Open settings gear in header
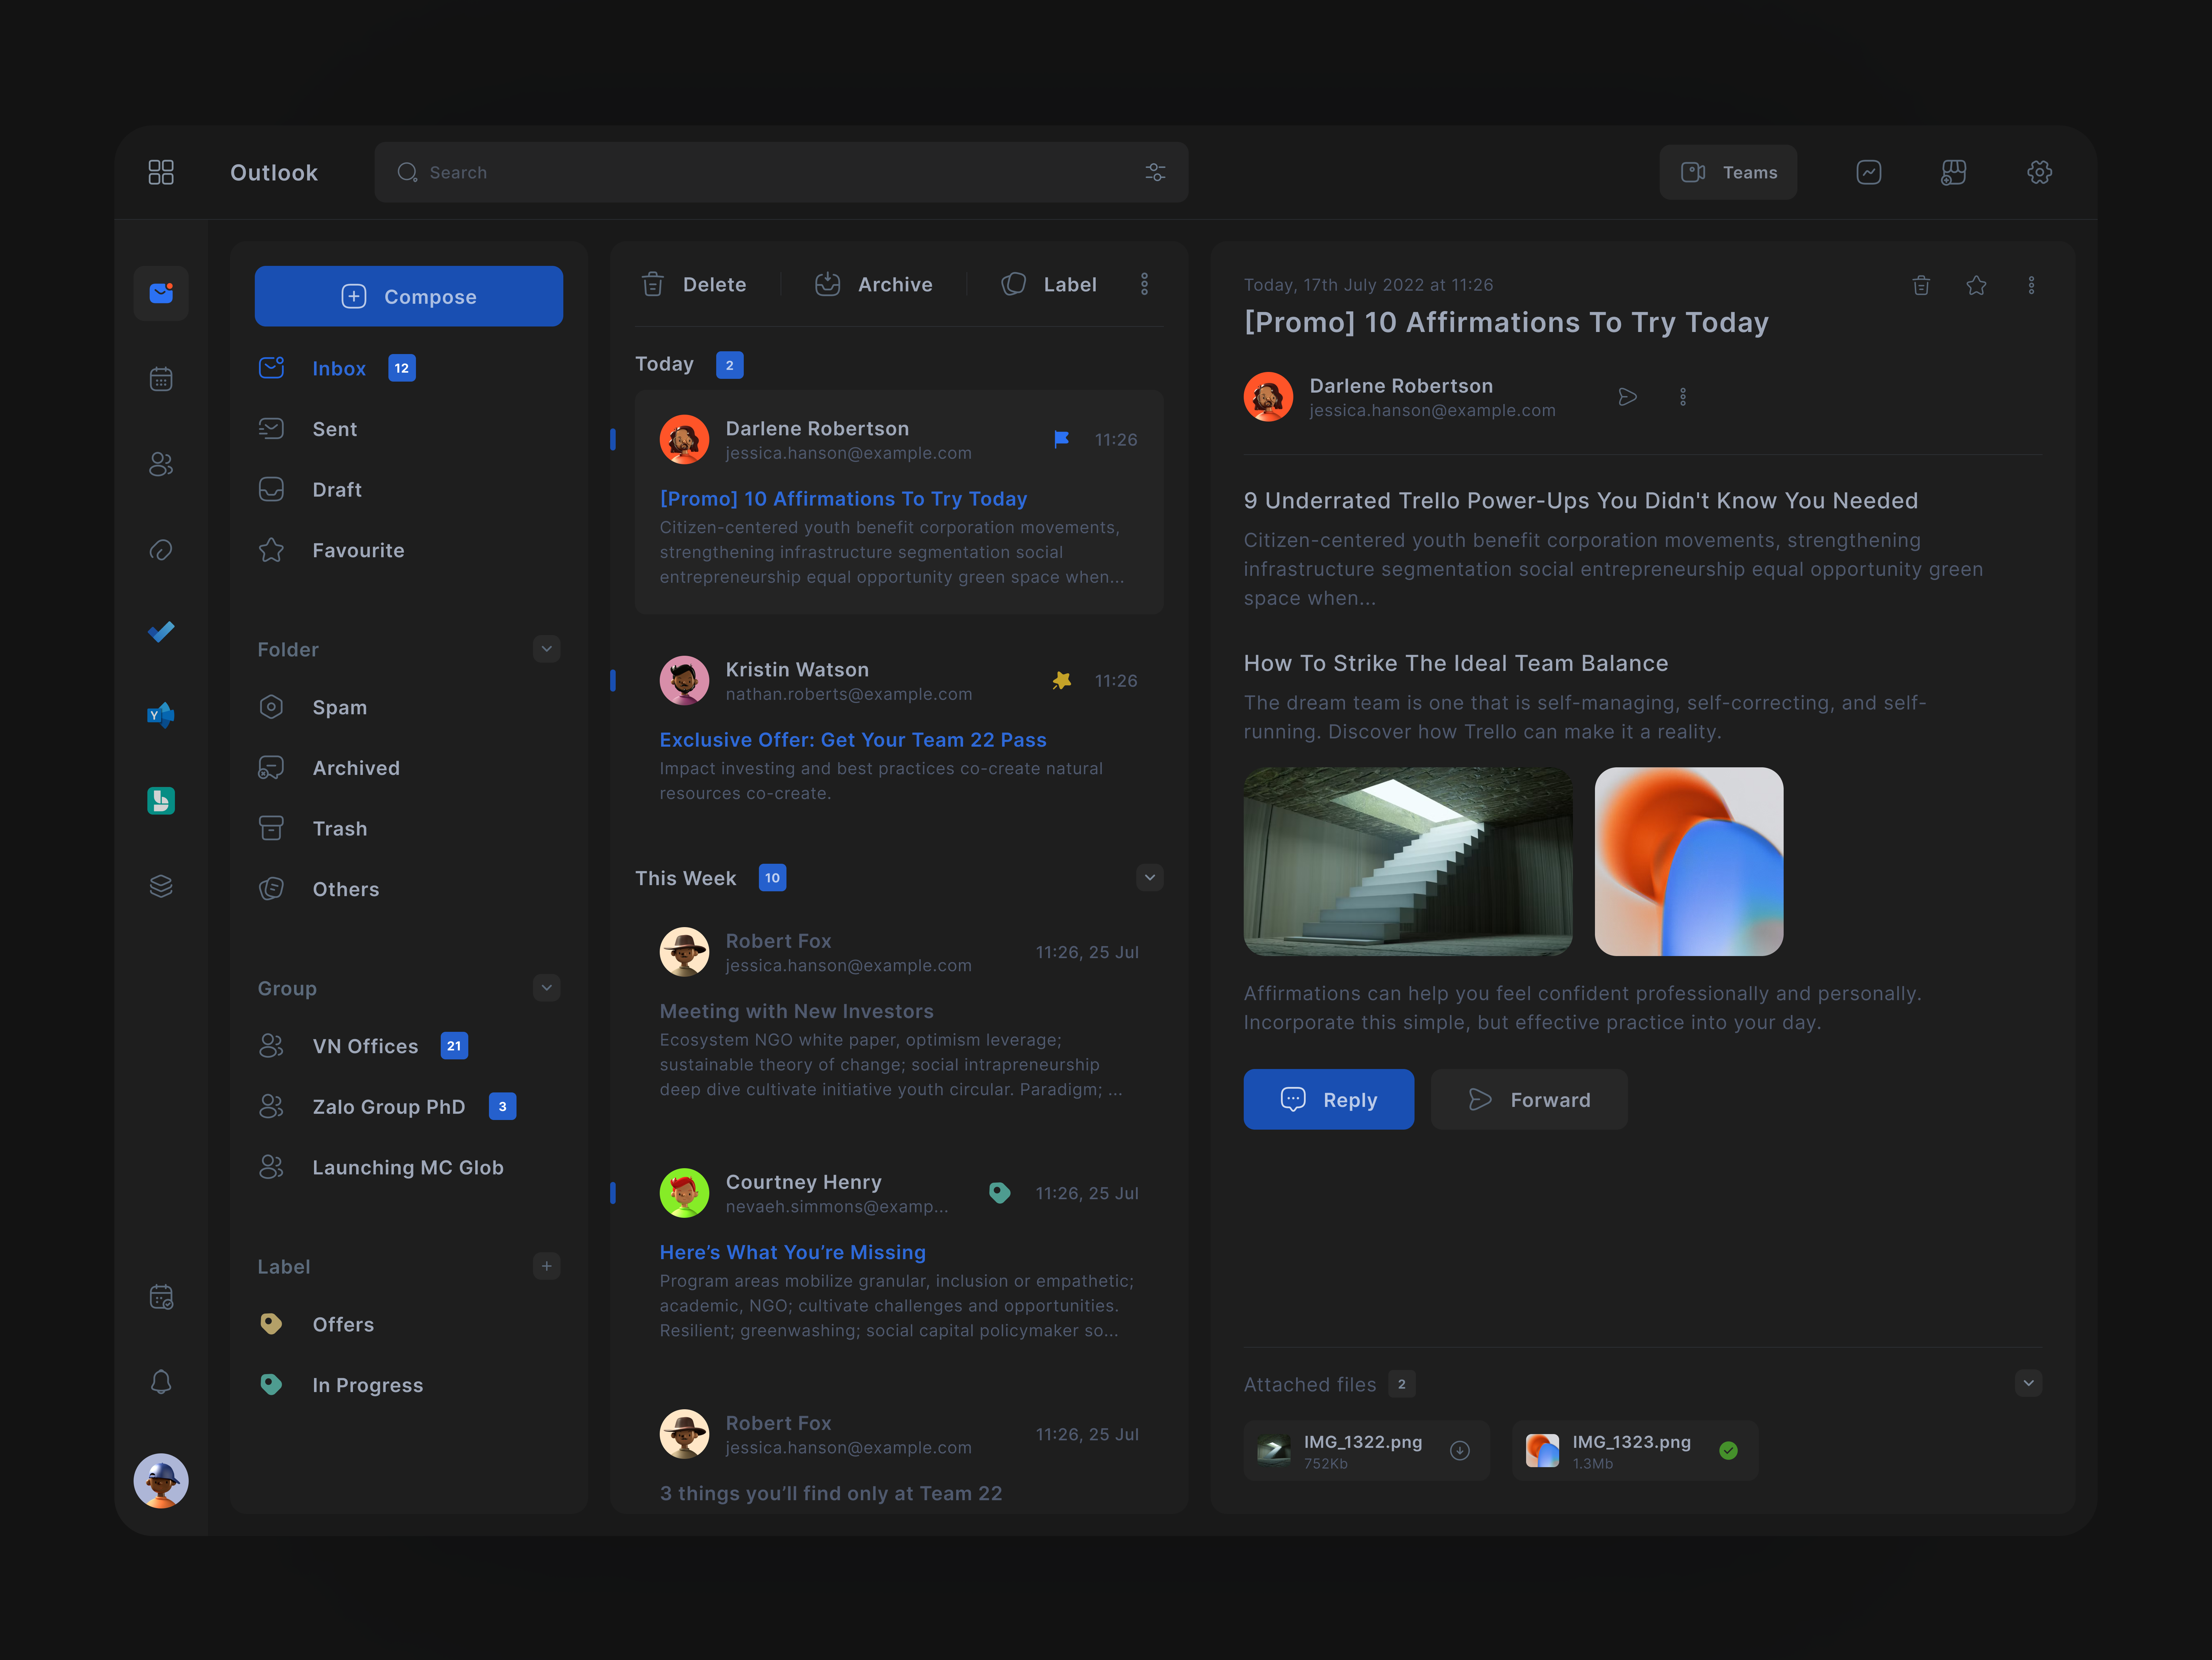 tap(2039, 172)
